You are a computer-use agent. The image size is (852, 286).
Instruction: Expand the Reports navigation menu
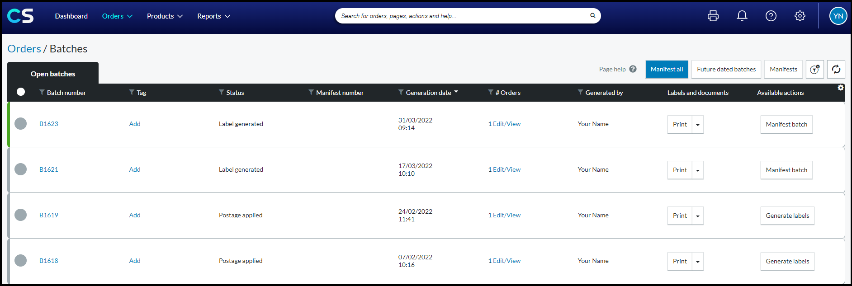[x=213, y=16]
